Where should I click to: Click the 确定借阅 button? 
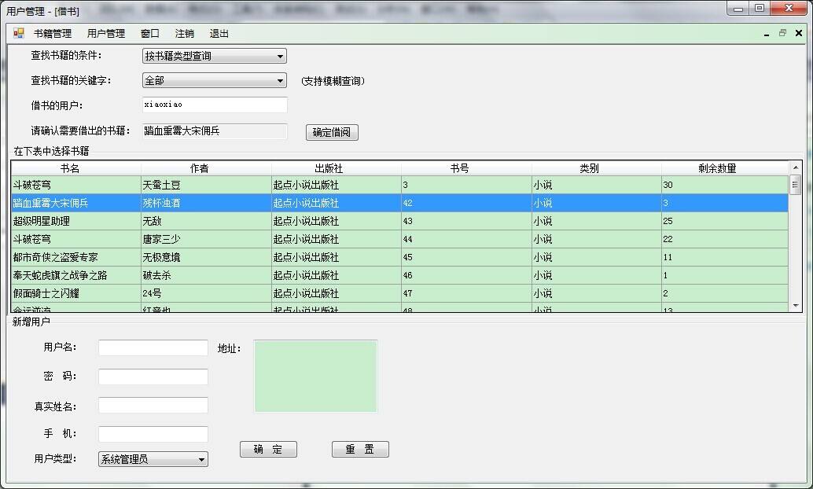(331, 132)
